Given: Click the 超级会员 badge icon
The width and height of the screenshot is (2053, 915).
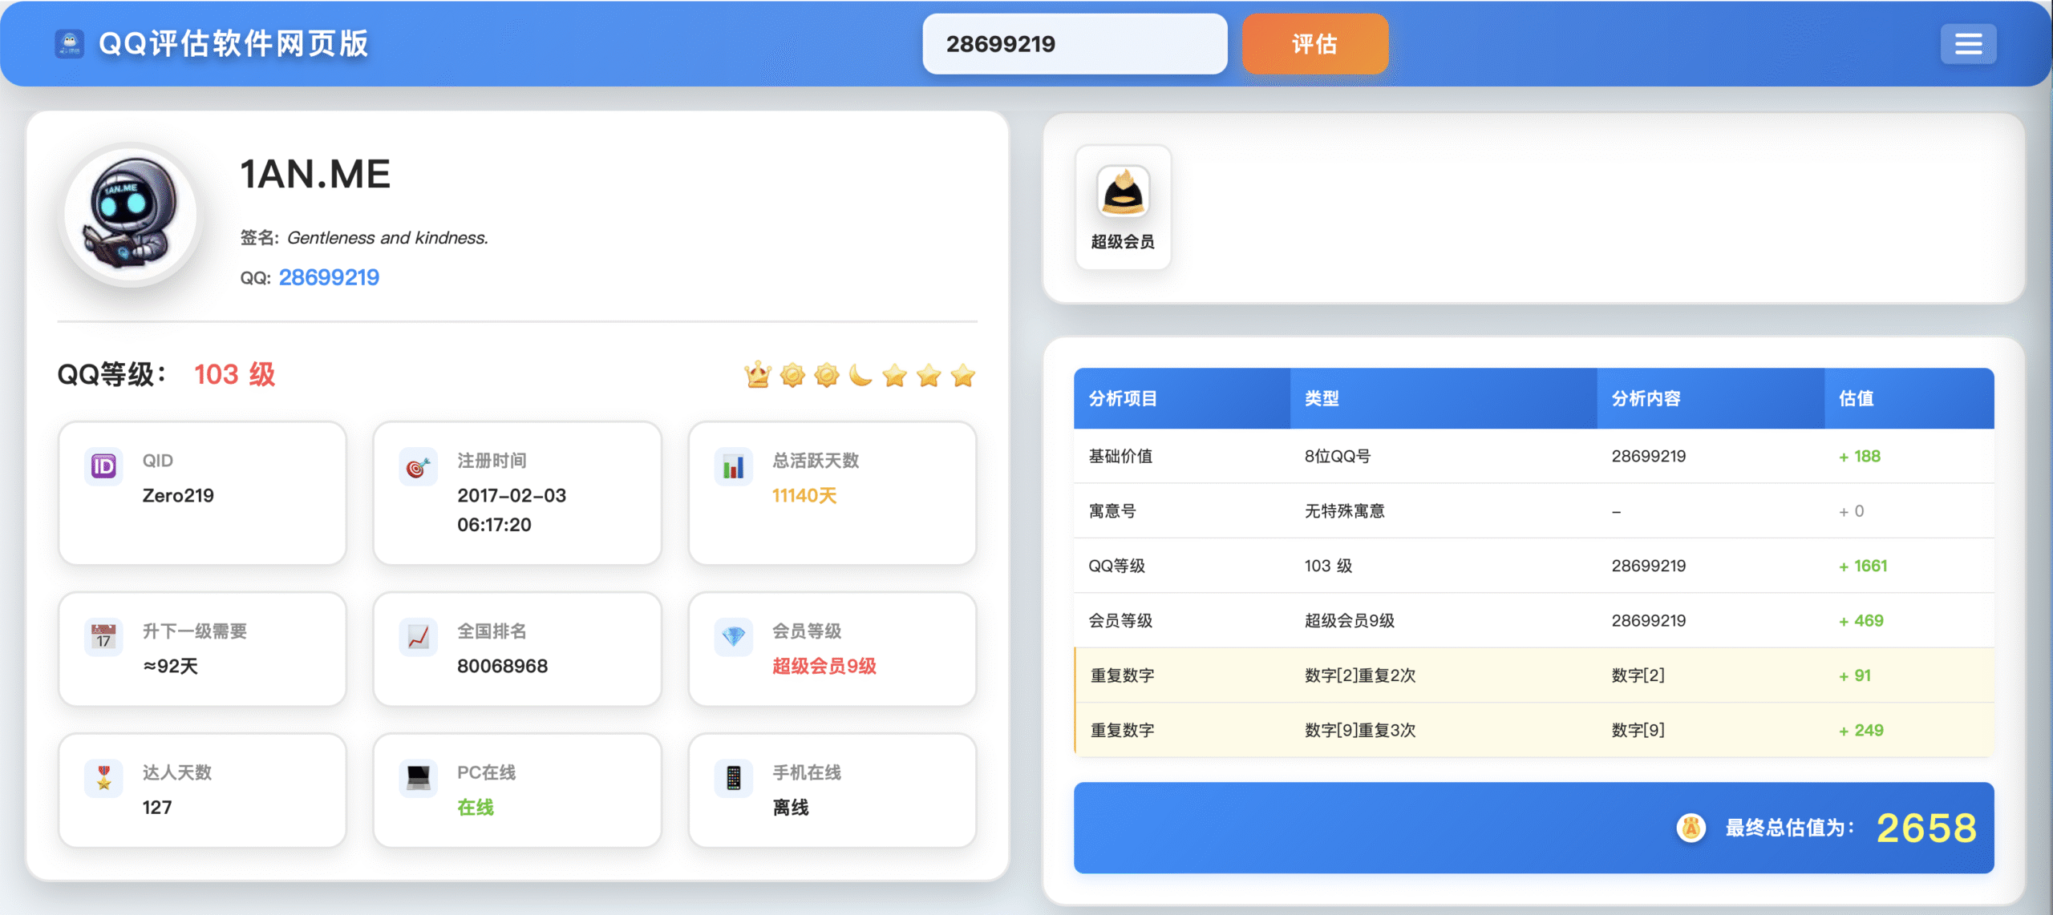Looking at the screenshot, I should (x=1123, y=192).
